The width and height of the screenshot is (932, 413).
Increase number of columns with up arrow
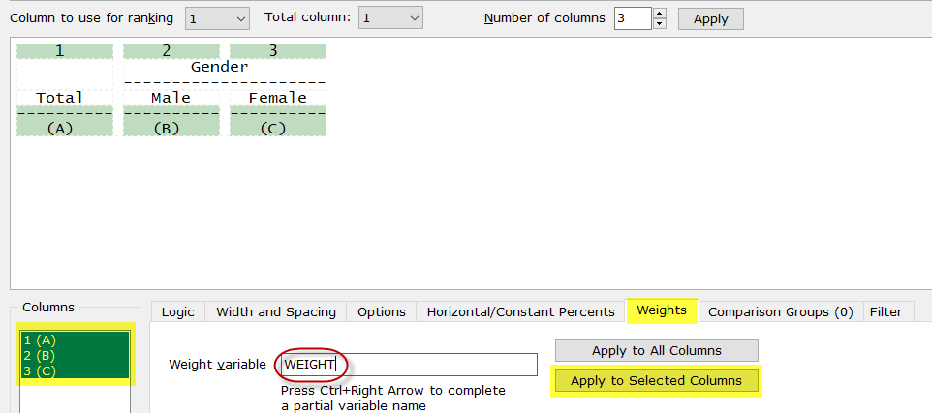tap(660, 14)
